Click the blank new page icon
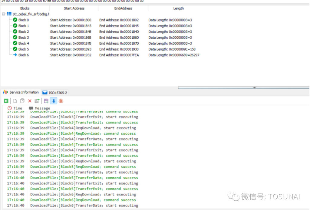This screenshot has height=210, width=310. click(15, 101)
